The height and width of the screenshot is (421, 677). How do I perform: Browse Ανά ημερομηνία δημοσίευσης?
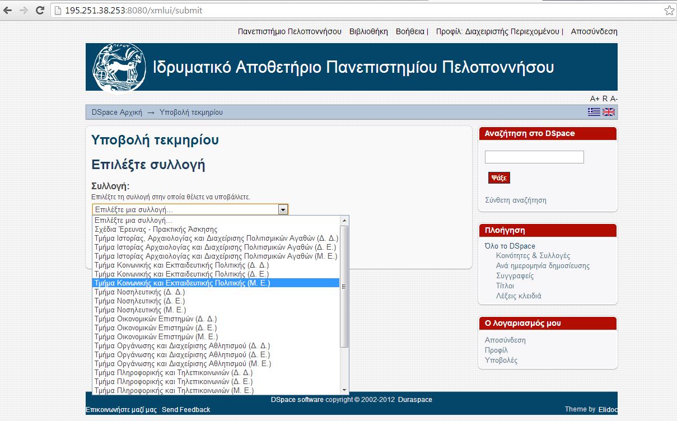tap(543, 266)
